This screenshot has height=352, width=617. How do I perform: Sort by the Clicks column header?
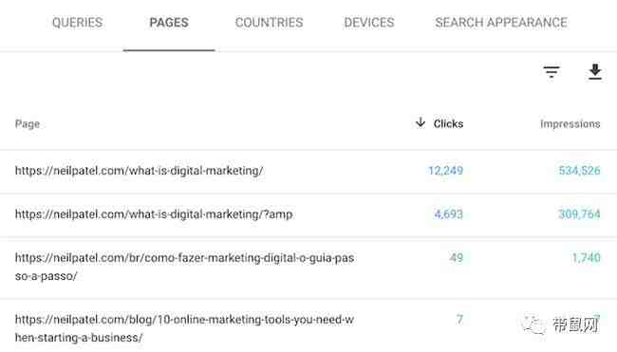pyautogui.click(x=448, y=124)
